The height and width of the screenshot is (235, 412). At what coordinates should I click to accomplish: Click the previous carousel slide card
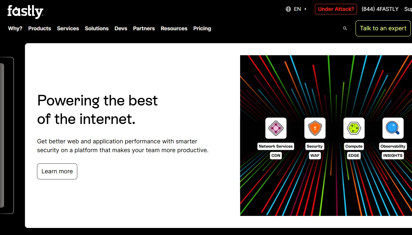tap(7, 135)
